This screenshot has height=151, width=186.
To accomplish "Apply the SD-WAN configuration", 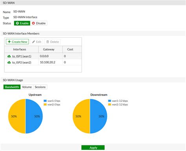I will tap(93, 147).
